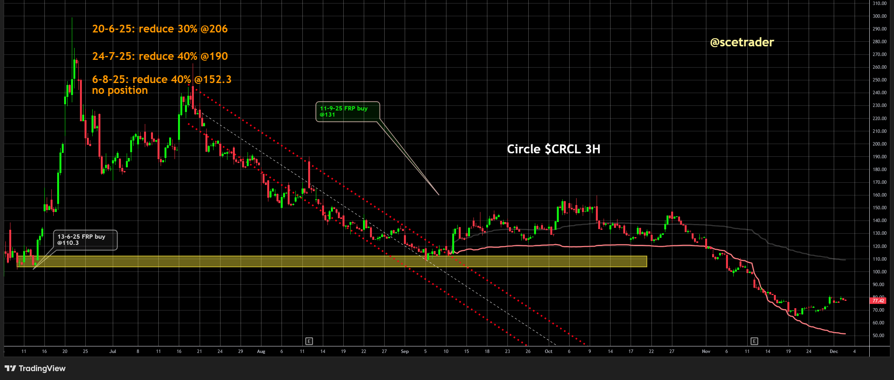Image resolution: width=894 pixels, height=380 pixels.
Task: Click the 180.00 price axis label
Action: point(879,170)
